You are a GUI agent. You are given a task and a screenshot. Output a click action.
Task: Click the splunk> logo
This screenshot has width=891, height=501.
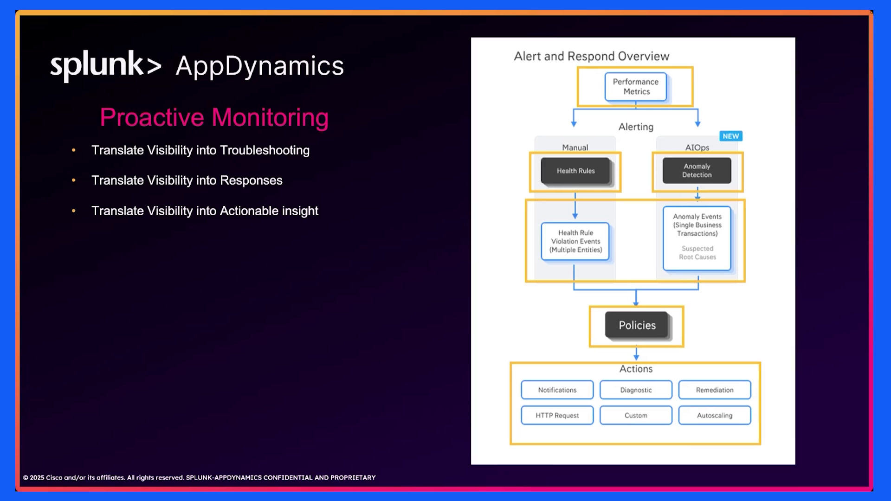tap(106, 65)
